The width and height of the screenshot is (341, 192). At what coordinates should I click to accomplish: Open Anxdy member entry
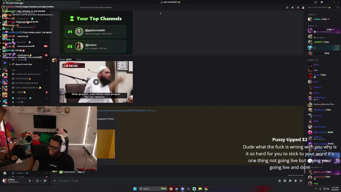[324, 76]
